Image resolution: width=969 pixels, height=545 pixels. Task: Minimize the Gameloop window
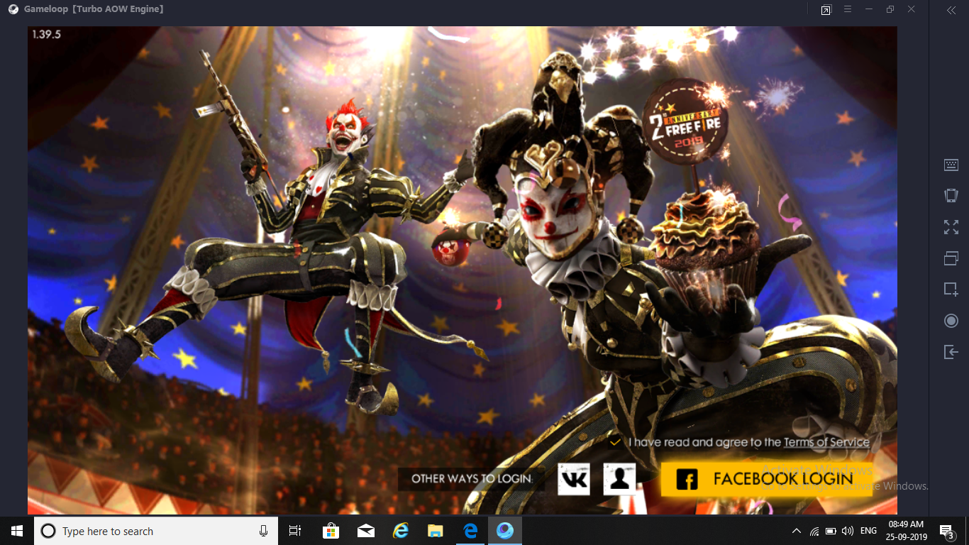[x=869, y=9]
